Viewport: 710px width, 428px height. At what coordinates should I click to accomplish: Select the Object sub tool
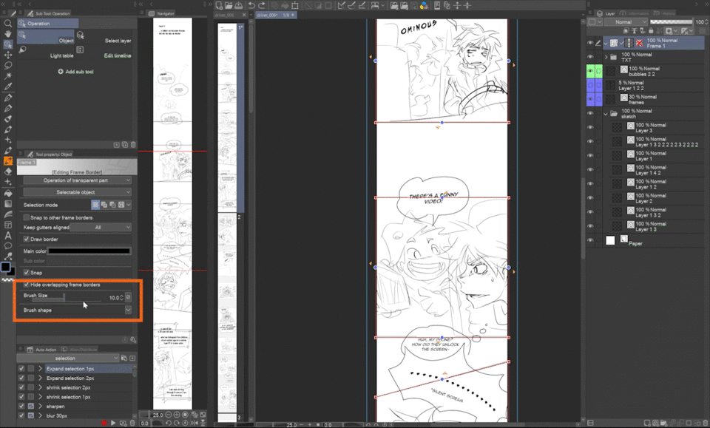pyautogui.click(x=46, y=38)
